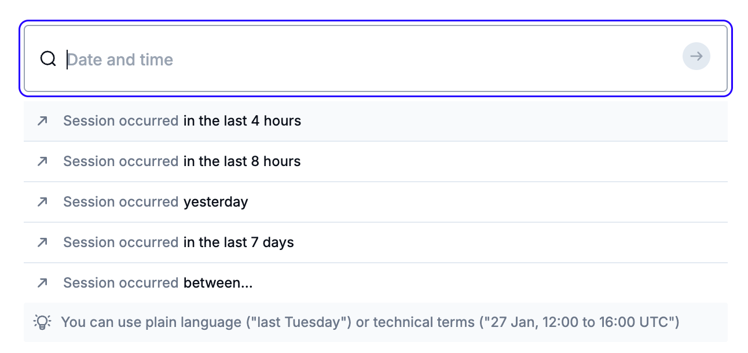This screenshot has height=353, width=748.
Task: Click arrow icon beside 'in the last 7 days'
Action: (x=42, y=242)
